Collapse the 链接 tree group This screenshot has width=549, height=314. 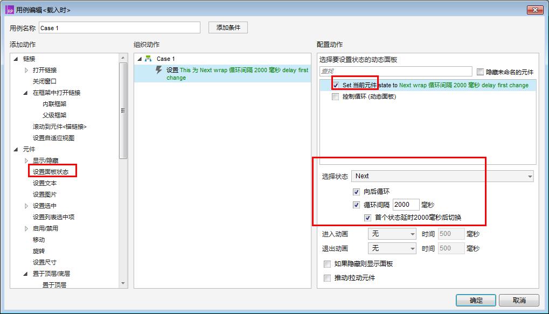(16, 59)
